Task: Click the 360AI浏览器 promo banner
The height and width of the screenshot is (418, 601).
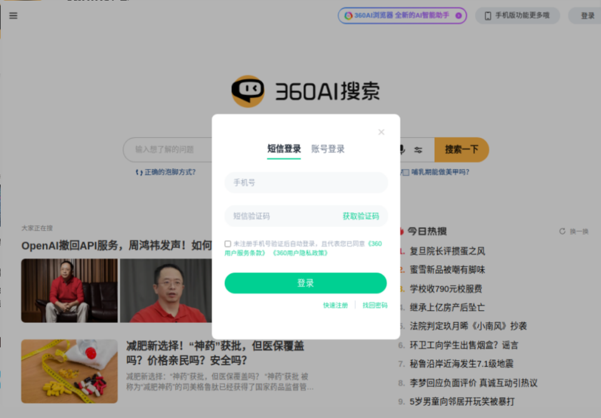Action: [402, 16]
